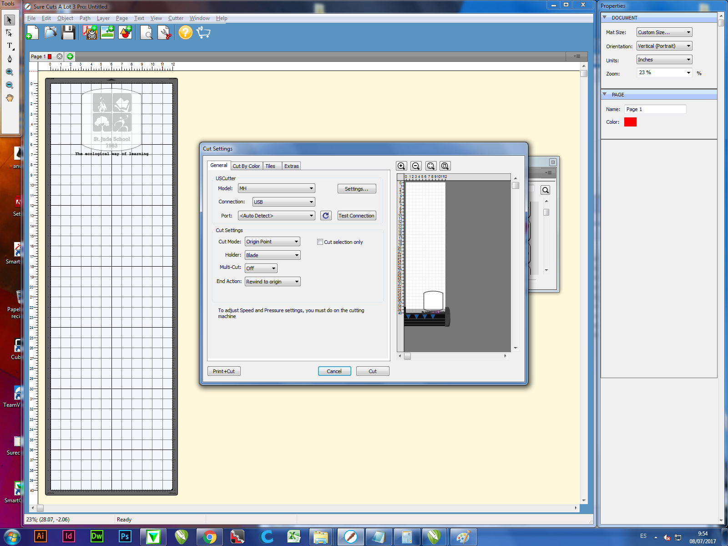Switch to the Extras tab
The width and height of the screenshot is (728, 546).
[x=292, y=166]
